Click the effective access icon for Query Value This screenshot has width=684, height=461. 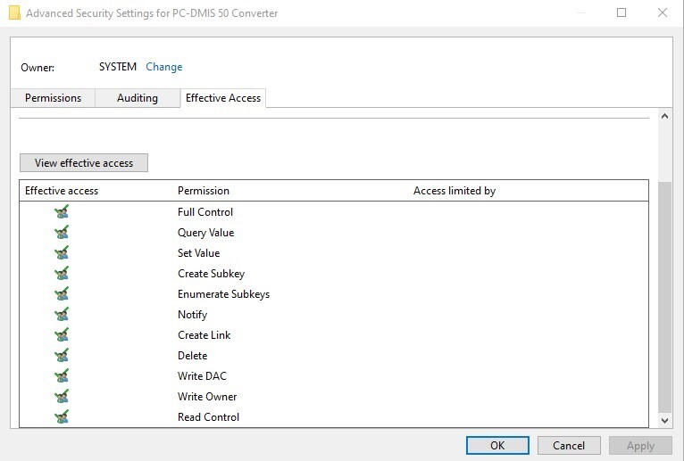(62, 233)
